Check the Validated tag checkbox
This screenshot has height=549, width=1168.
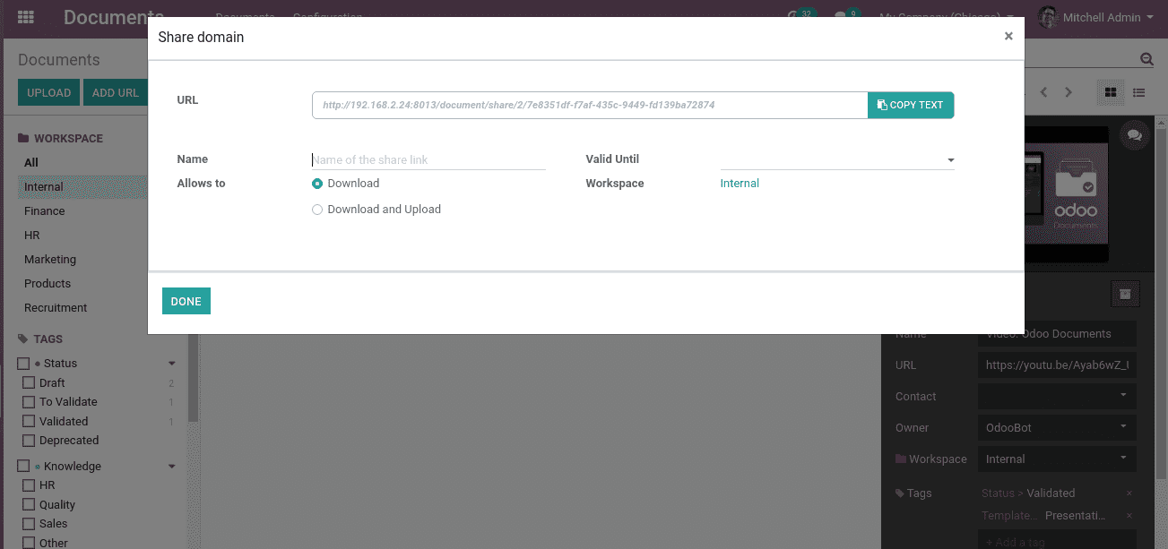tap(29, 422)
